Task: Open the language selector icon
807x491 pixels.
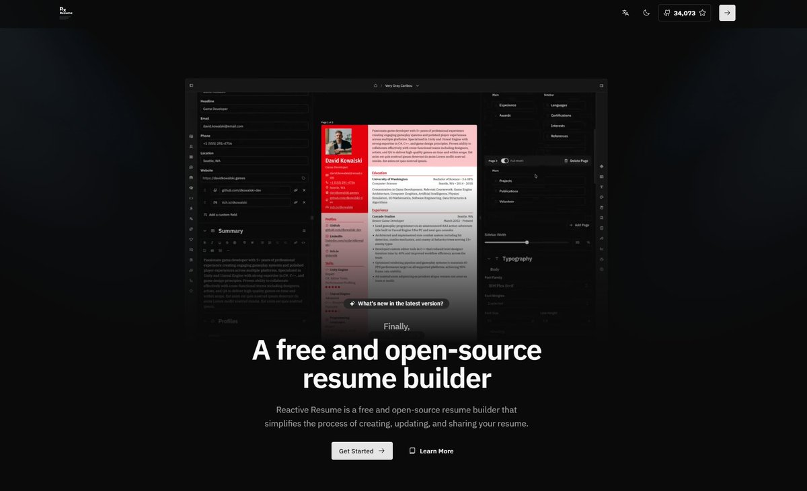Action: [x=625, y=13]
